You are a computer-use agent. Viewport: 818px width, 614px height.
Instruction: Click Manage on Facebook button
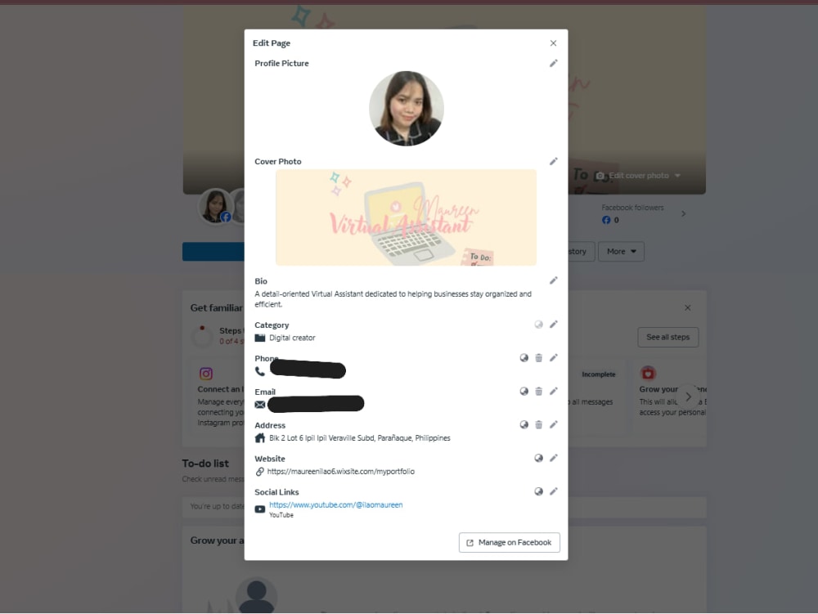tap(509, 543)
